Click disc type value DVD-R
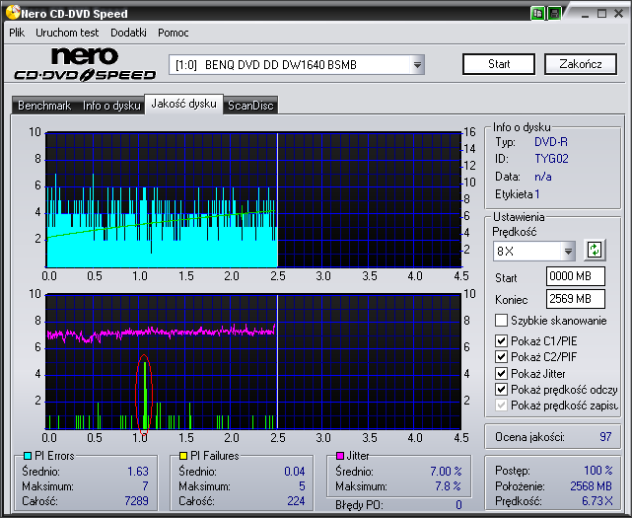The height and width of the screenshot is (518, 632). 551,142
